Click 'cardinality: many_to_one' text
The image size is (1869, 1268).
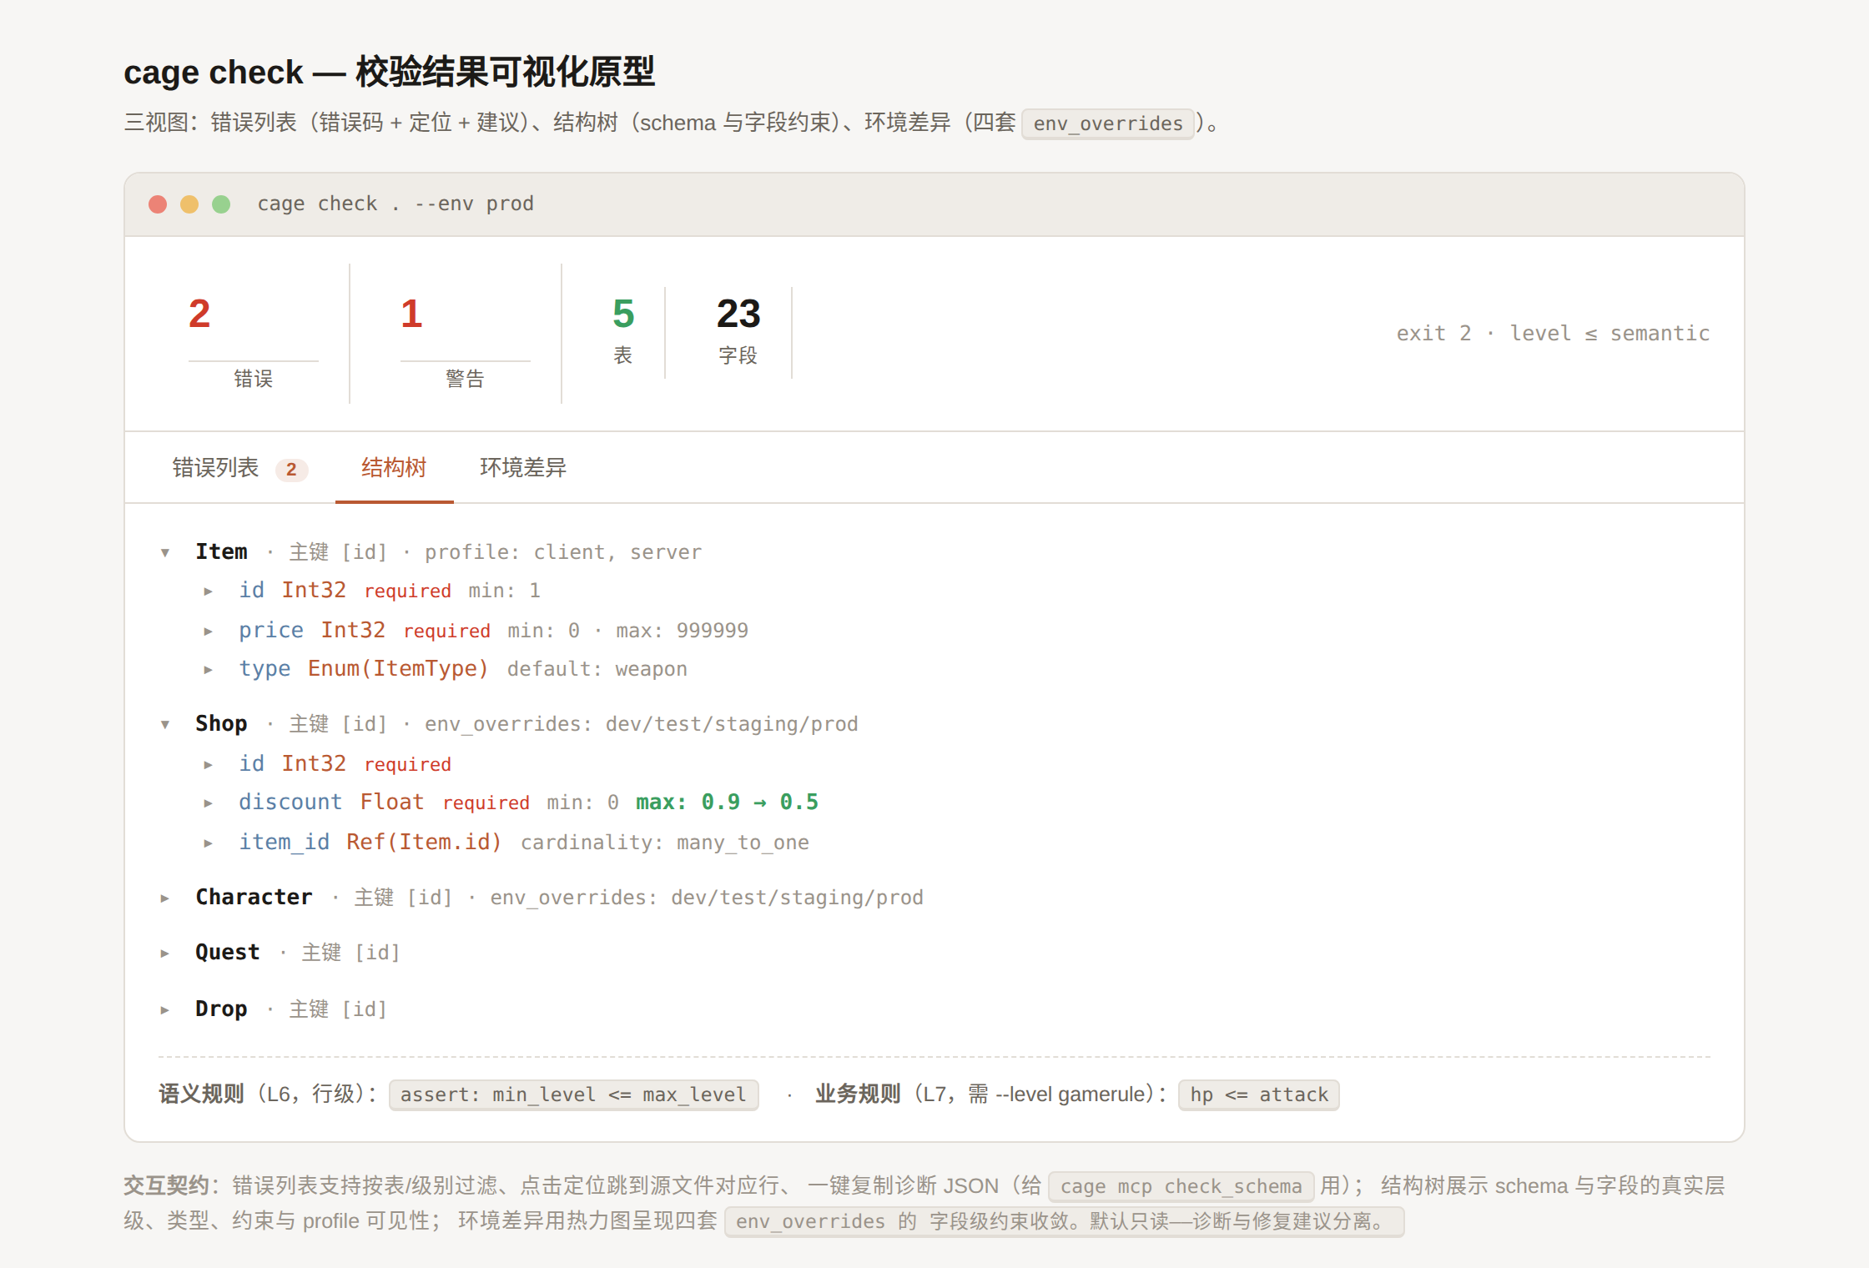point(665,843)
